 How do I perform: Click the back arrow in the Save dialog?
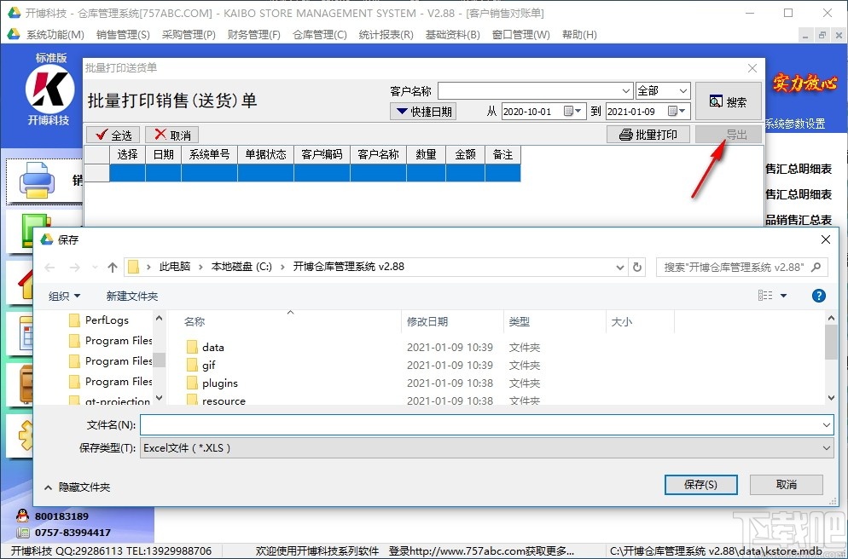[49, 267]
